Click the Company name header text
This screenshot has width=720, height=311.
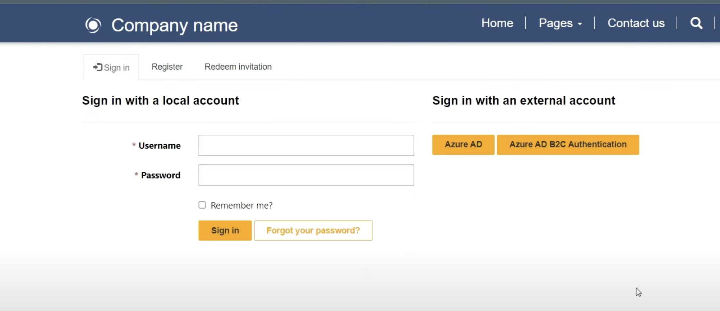coord(175,25)
